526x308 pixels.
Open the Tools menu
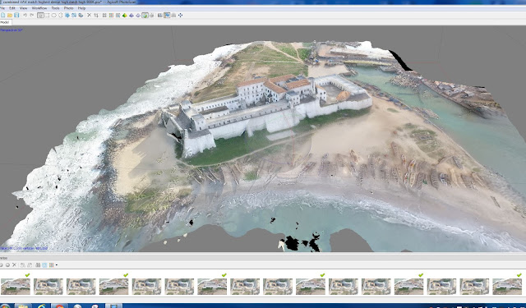click(x=55, y=8)
